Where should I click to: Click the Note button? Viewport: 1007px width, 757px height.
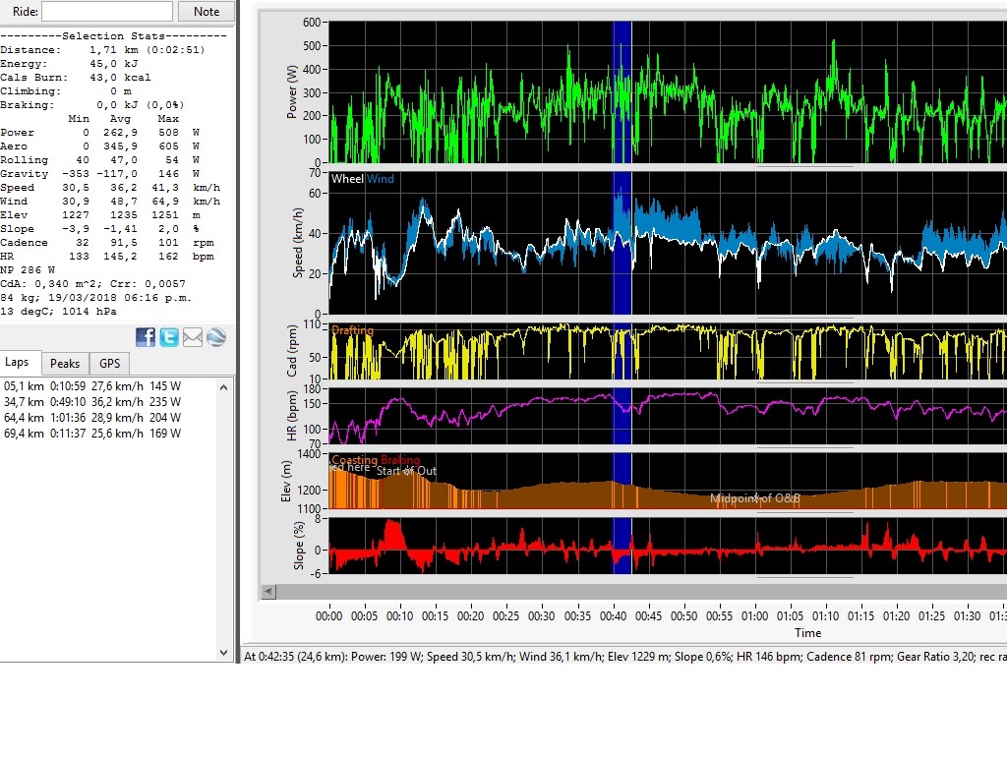point(207,11)
